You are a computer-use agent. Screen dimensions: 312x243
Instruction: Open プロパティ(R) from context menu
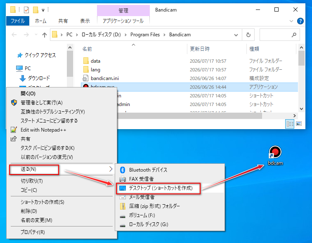61,232
